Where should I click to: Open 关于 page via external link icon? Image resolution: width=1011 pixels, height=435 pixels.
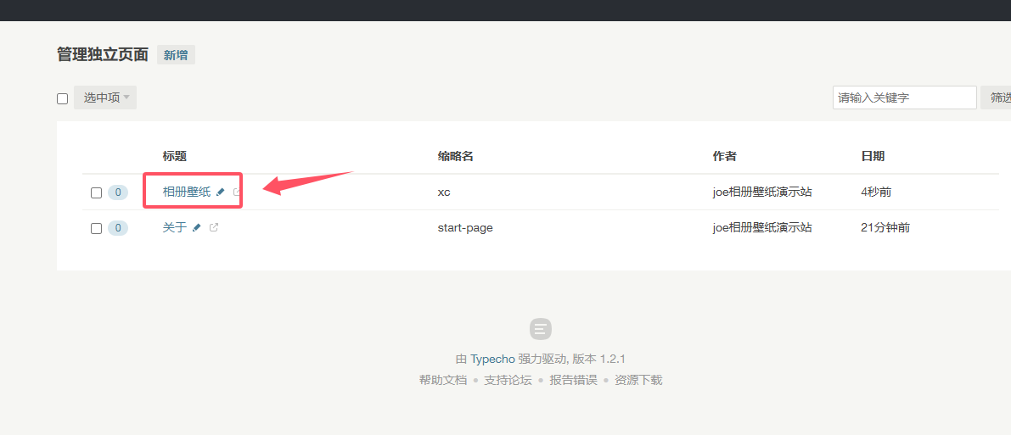click(x=214, y=227)
